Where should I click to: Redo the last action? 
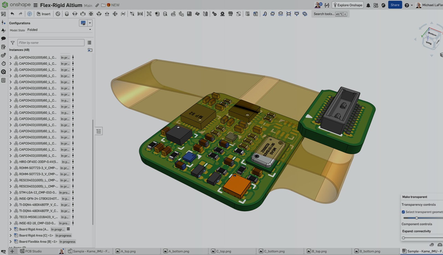click(20, 14)
